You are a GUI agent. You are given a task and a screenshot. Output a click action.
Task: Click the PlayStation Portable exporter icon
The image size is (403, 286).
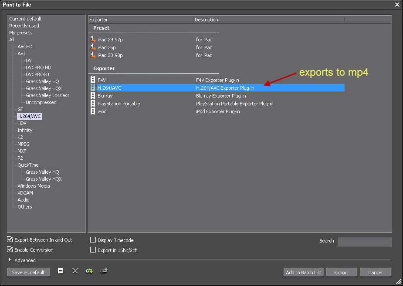(x=92, y=103)
